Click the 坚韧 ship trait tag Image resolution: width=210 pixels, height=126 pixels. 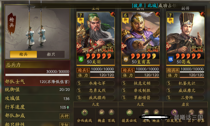[x=65, y=124]
